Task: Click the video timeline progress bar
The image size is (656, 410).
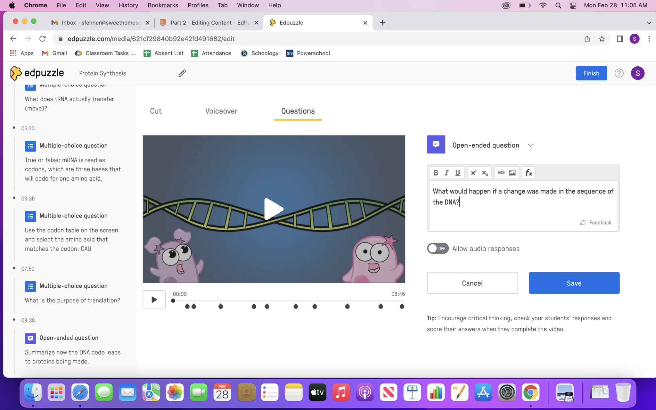Action: [288, 300]
